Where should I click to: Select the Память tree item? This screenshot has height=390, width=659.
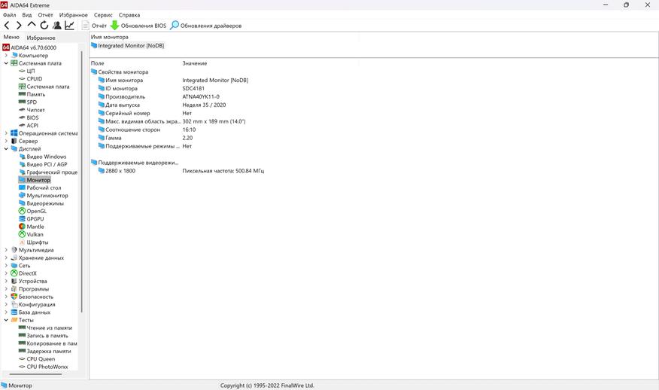tap(32, 94)
